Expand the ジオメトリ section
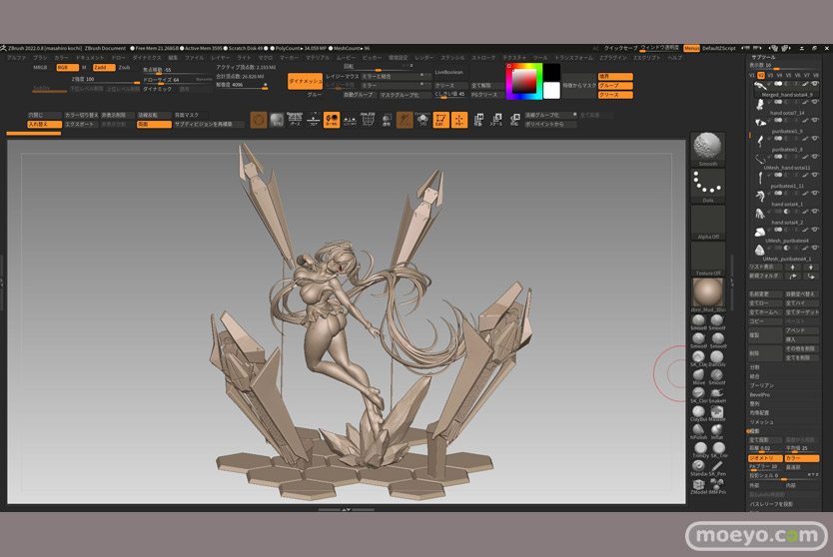 [763, 457]
